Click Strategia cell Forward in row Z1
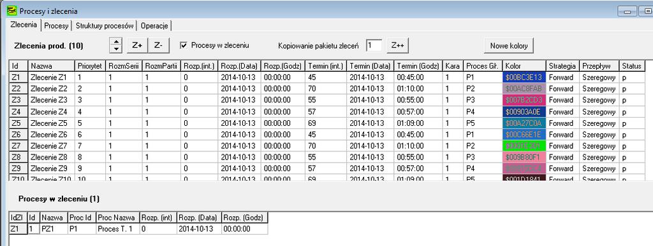The width and height of the screenshot is (653, 246). click(x=562, y=77)
